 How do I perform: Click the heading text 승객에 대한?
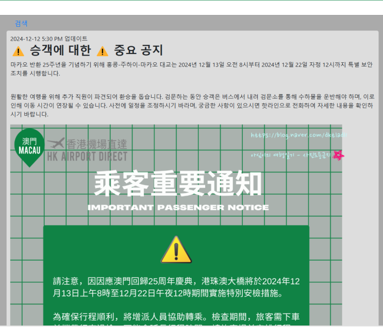[x=60, y=50]
